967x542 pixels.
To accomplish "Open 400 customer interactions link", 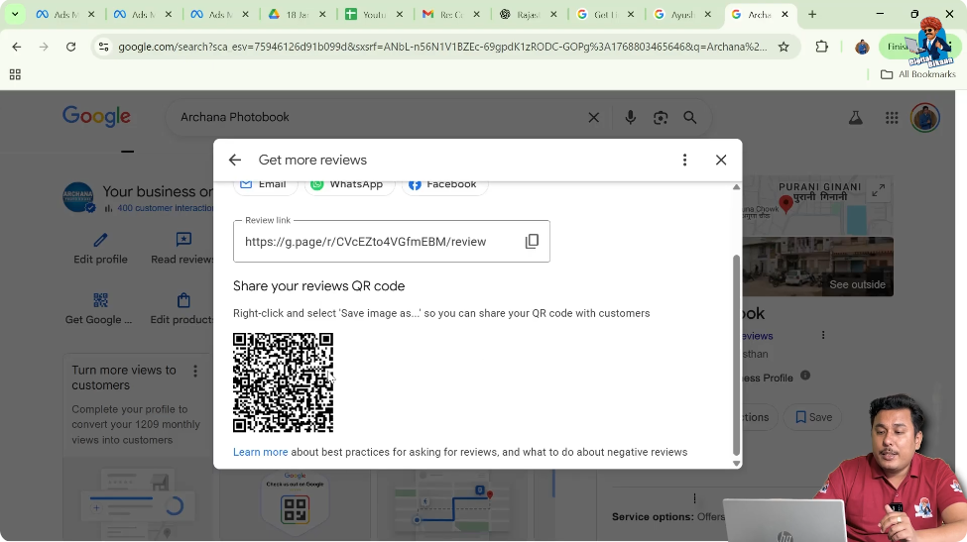I will click(166, 208).
